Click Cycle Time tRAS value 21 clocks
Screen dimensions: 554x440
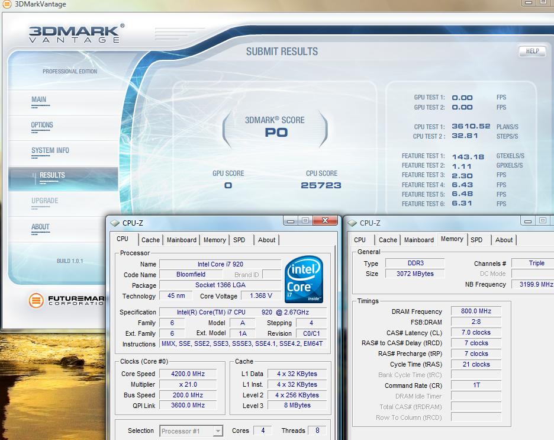pos(476,364)
